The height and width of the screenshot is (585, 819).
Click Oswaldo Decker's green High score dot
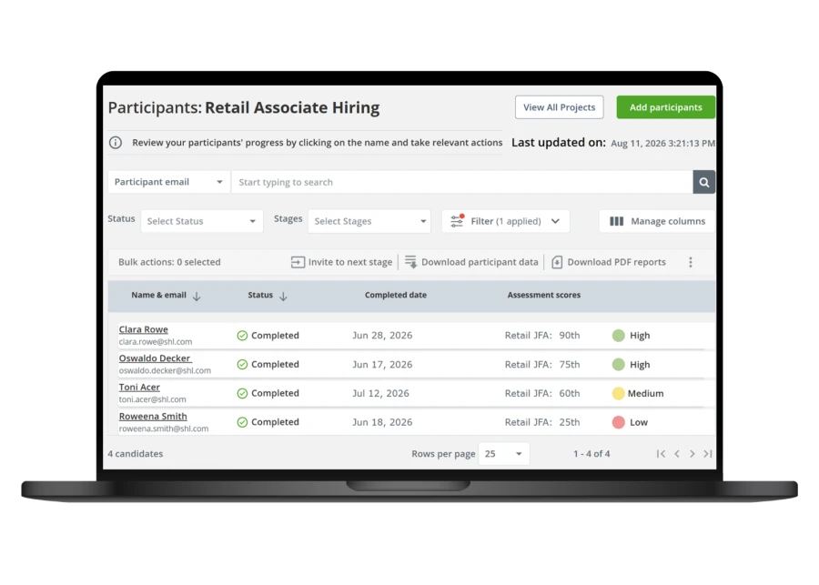619,365
